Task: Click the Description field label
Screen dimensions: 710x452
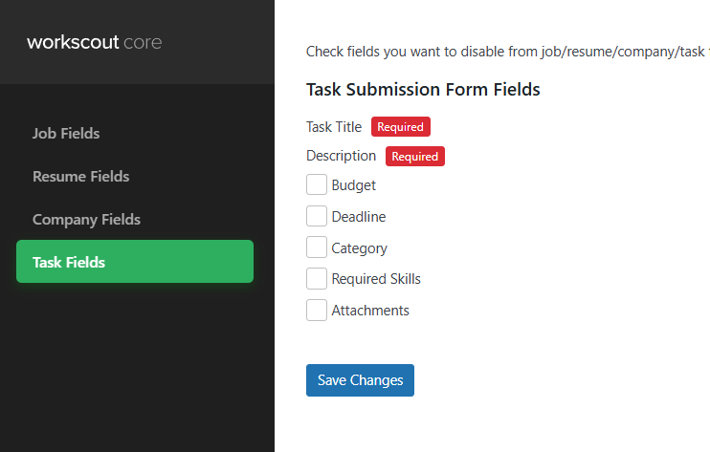Action: point(341,156)
